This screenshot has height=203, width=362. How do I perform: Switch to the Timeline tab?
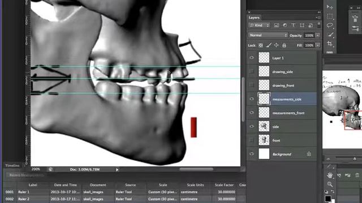[12, 165]
